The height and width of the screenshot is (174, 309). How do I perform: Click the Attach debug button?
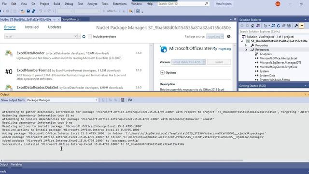[x=111, y=11]
